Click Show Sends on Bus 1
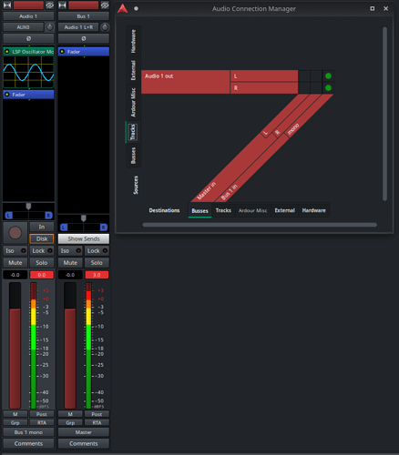Viewport: 399px width, 455px height. click(x=84, y=238)
